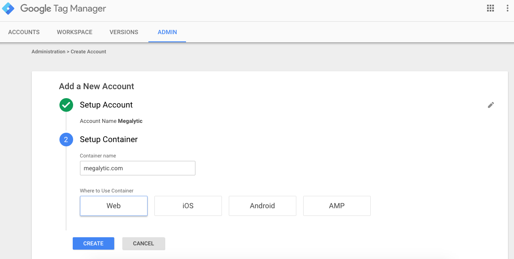This screenshot has height=259, width=514.
Task: Click the Google Tag Manager logo icon
Action: coord(8,9)
